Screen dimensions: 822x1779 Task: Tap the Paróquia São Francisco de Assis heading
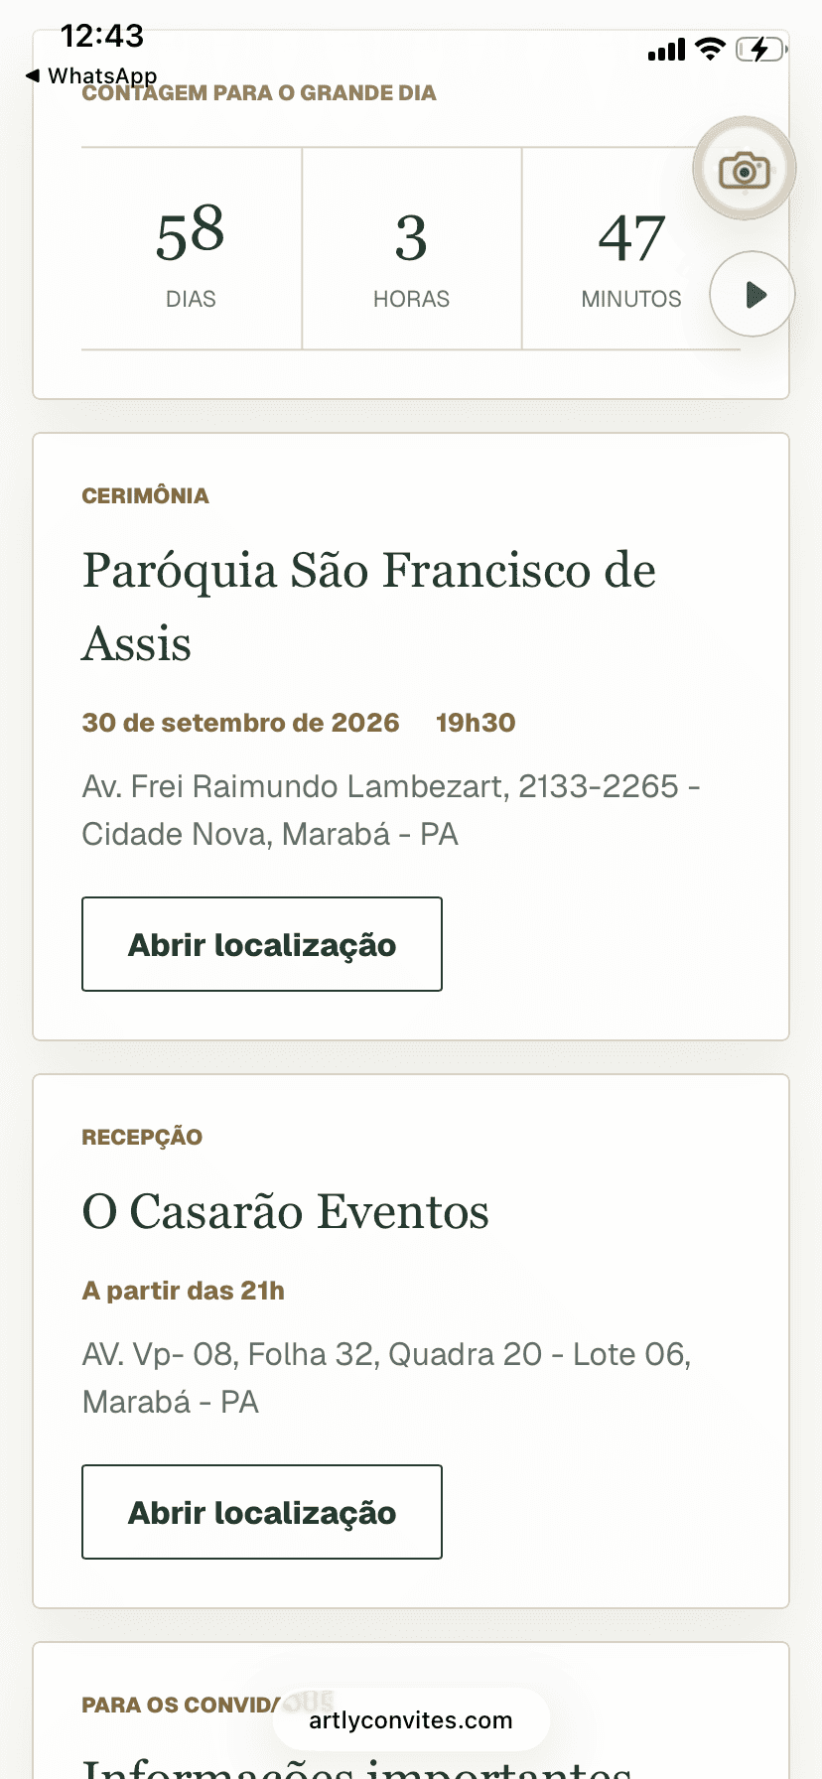[369, 607]
